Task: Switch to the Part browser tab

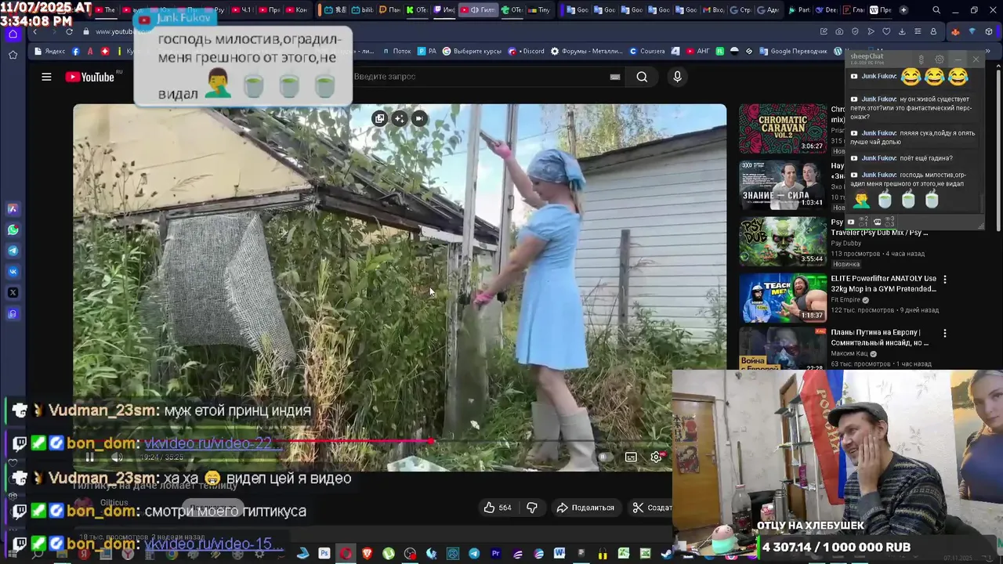Action: [x=798, y=10]
